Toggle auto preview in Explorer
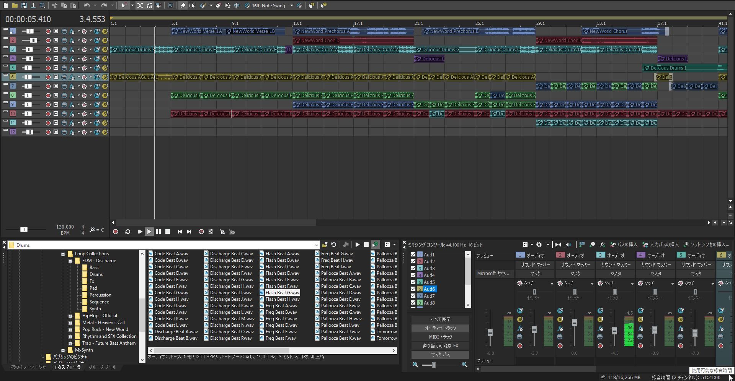Viewport: 735px width, 381px height. click(x=375, y=245)
